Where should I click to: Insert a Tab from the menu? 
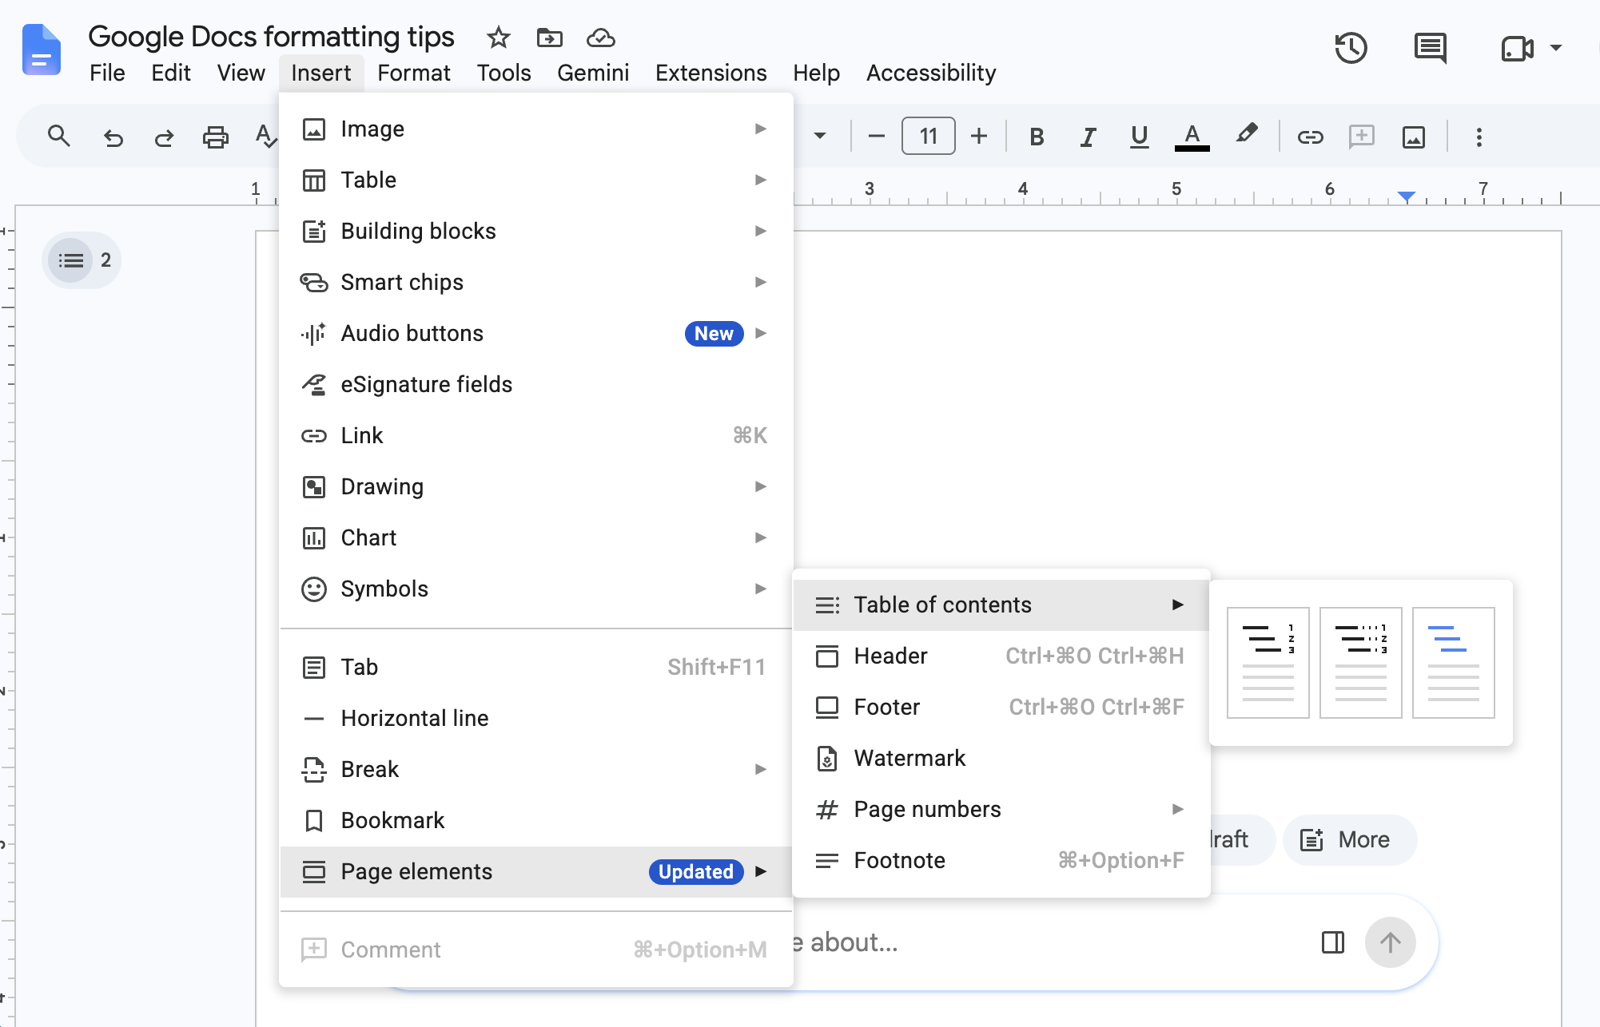tap(536, 667)
